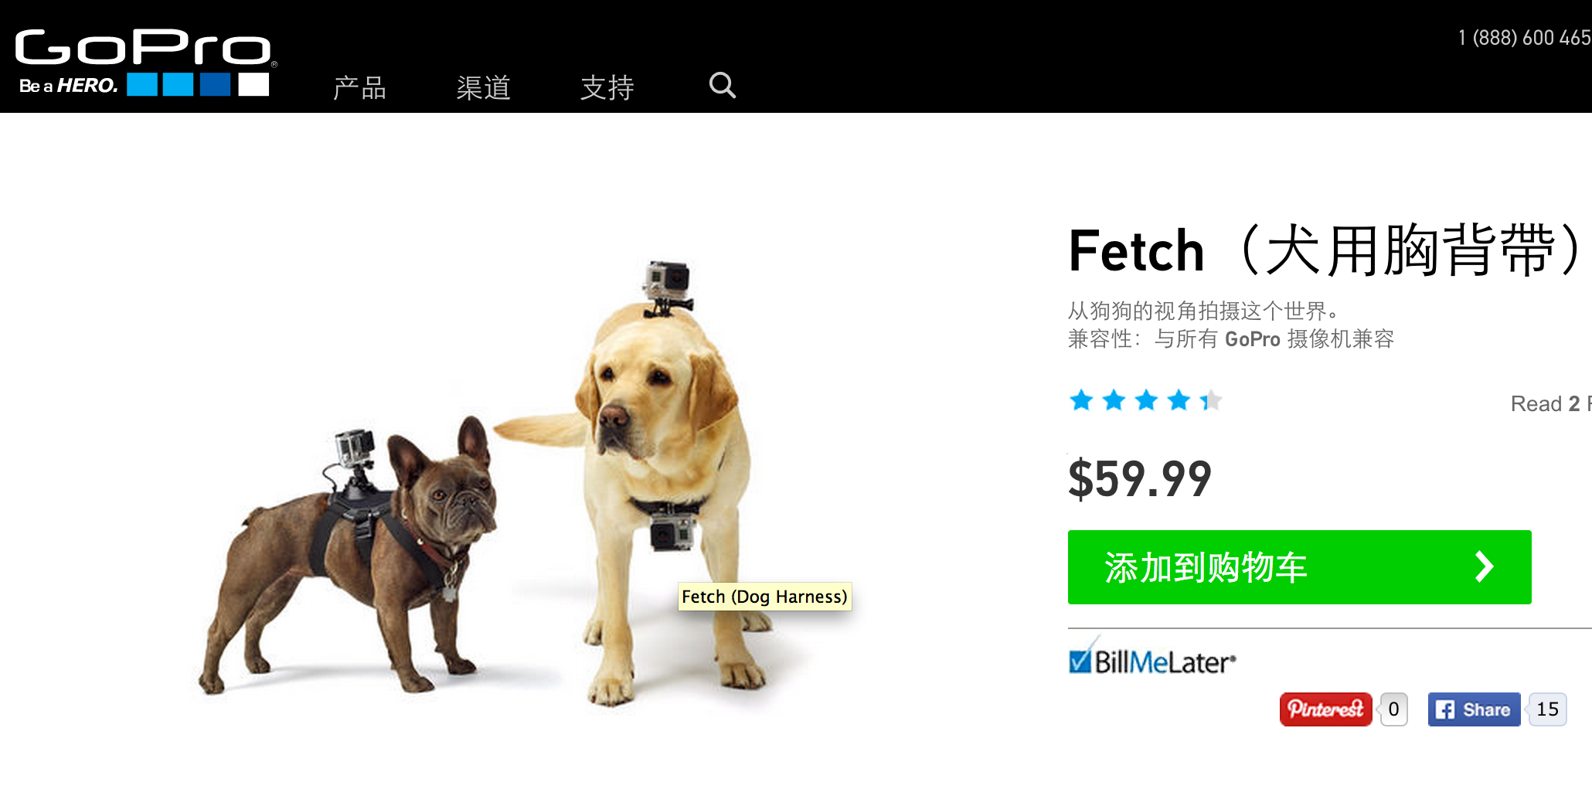The image size is (1592, 796).
Task: Click the first blue rating star
Action: pos(1081,400)
